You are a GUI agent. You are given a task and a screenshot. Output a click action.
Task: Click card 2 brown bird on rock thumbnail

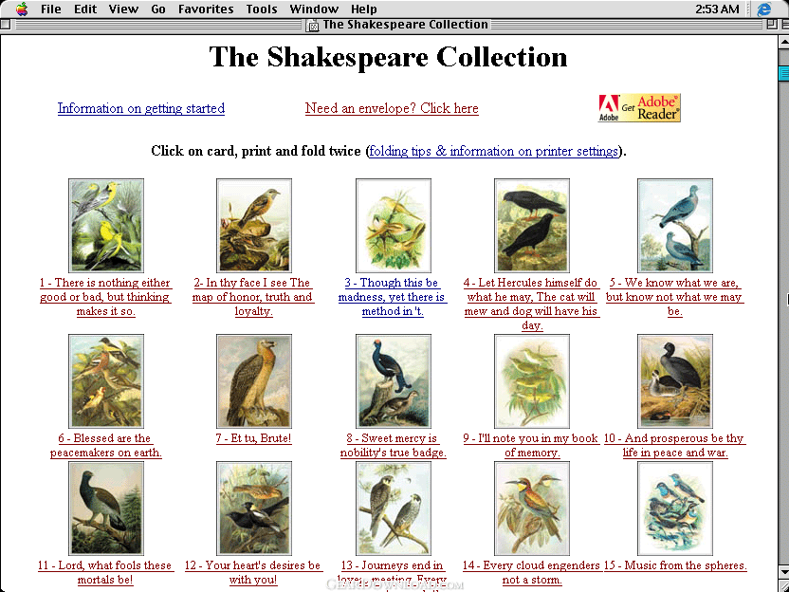click(254, 226)
